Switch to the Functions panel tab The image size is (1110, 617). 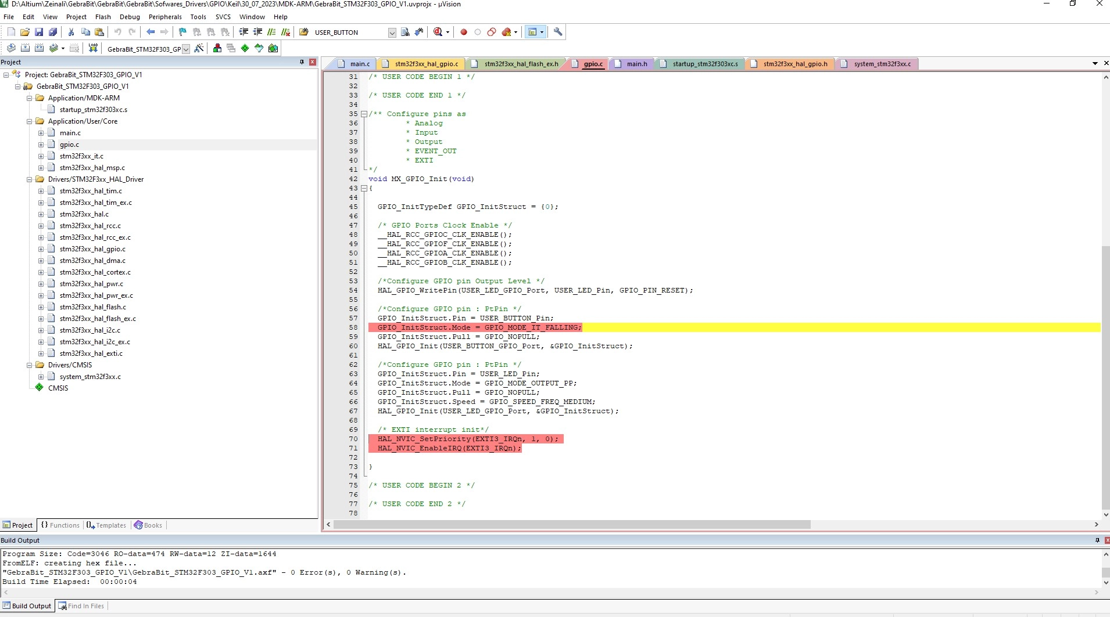click(60, 525)
